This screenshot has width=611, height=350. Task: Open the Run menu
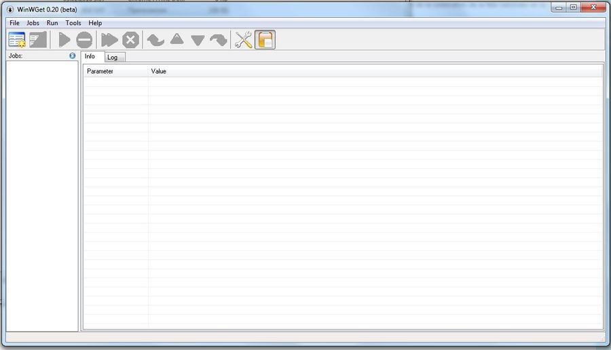(x=52, y=23)
